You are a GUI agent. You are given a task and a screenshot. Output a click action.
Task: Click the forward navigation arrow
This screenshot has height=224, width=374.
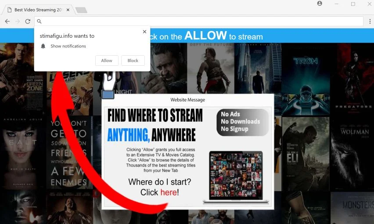(x=18, y=21)
